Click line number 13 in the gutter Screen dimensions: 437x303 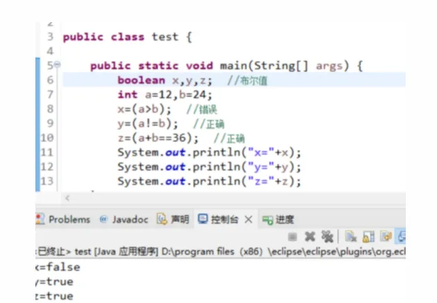click(x=47, y=181)
